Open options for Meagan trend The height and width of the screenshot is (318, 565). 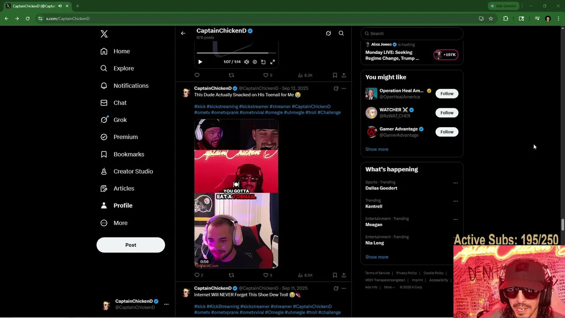pyautogui.click(x=455, y=220)
